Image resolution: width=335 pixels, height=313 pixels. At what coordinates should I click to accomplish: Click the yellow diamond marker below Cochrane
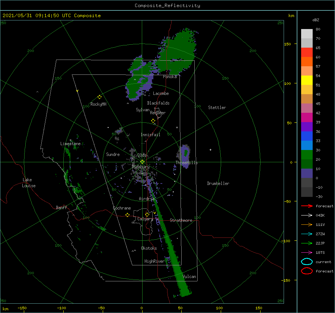pos(127,215)
